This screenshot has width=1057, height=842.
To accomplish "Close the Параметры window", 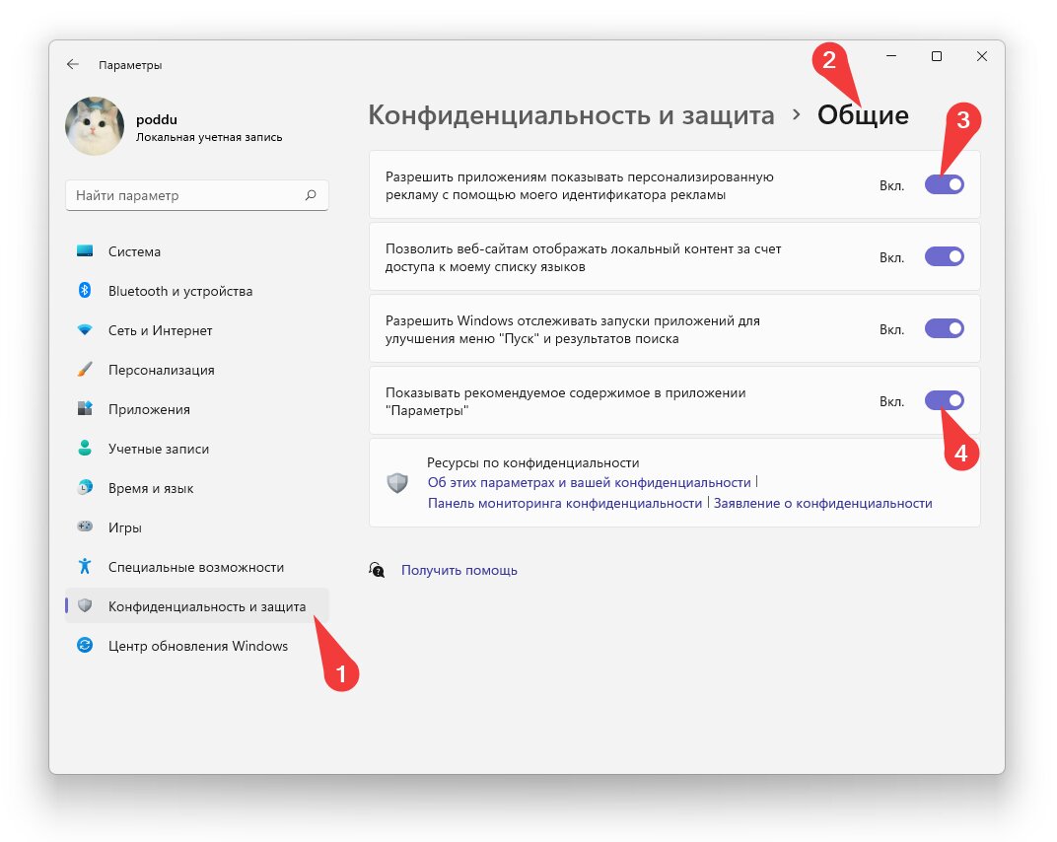I will click(981, 56).
